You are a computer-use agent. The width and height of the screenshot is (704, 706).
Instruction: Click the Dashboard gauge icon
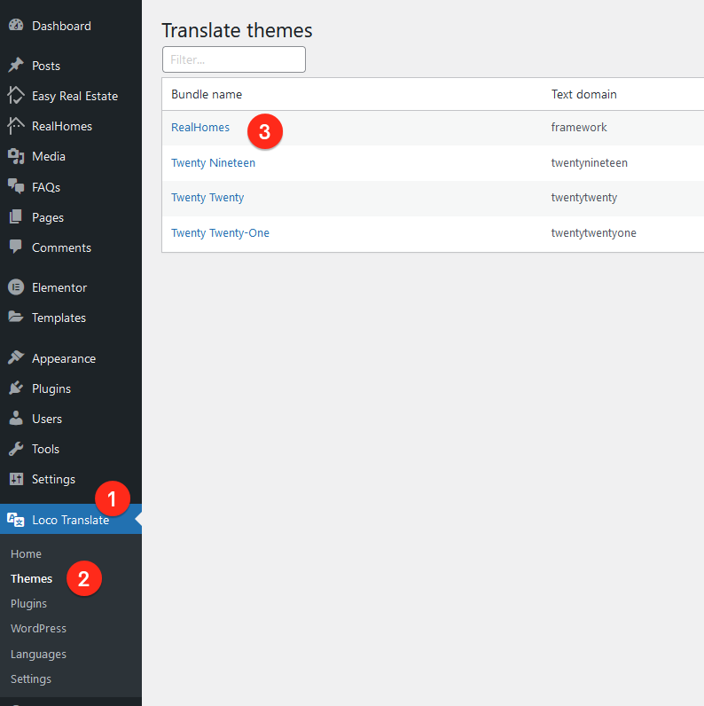(x=16, y=25)
